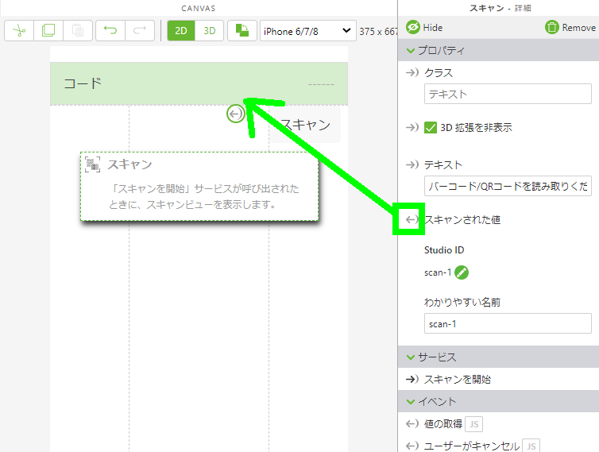The width and height of the screenshot is (599, 452).
Task: Edit the Studio ID scan-1 with the pencil icon
Action: click(x=462, y=272)
